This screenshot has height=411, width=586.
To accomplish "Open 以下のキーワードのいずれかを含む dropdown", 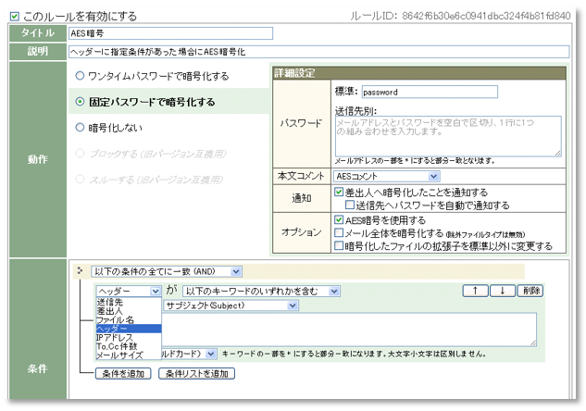I will (261, 291).
